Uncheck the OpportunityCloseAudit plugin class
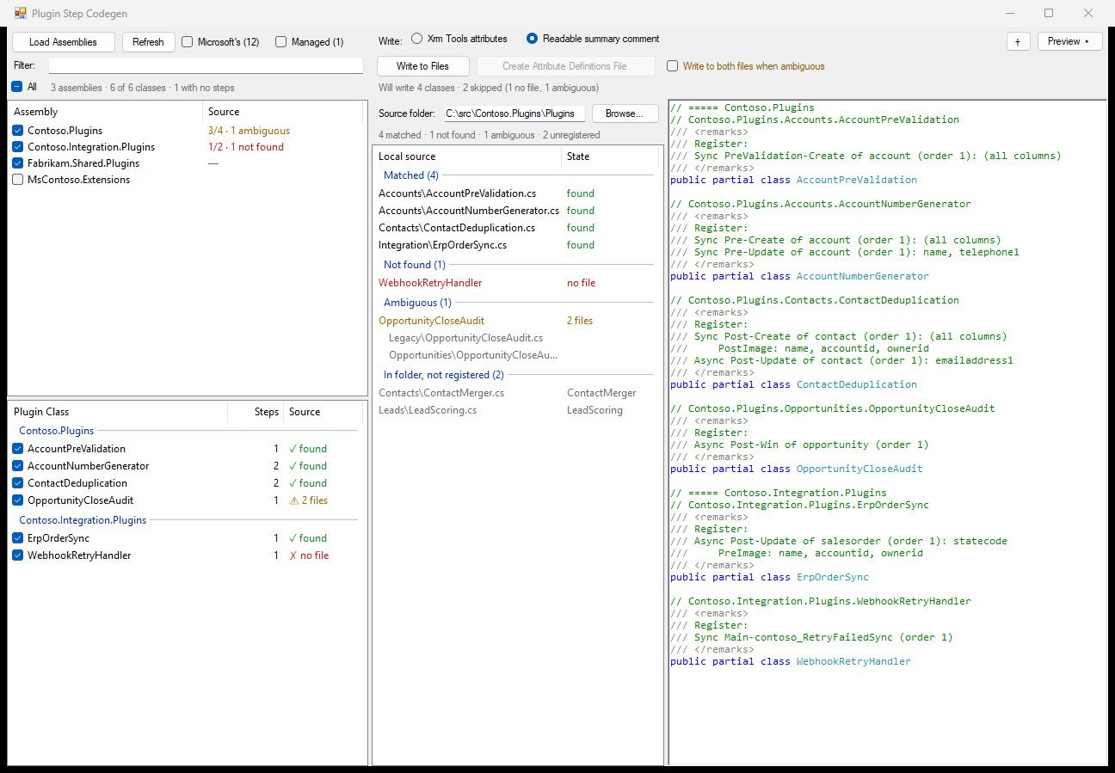The width and height of the screenshot is (1115, 773). click(18, 500)
